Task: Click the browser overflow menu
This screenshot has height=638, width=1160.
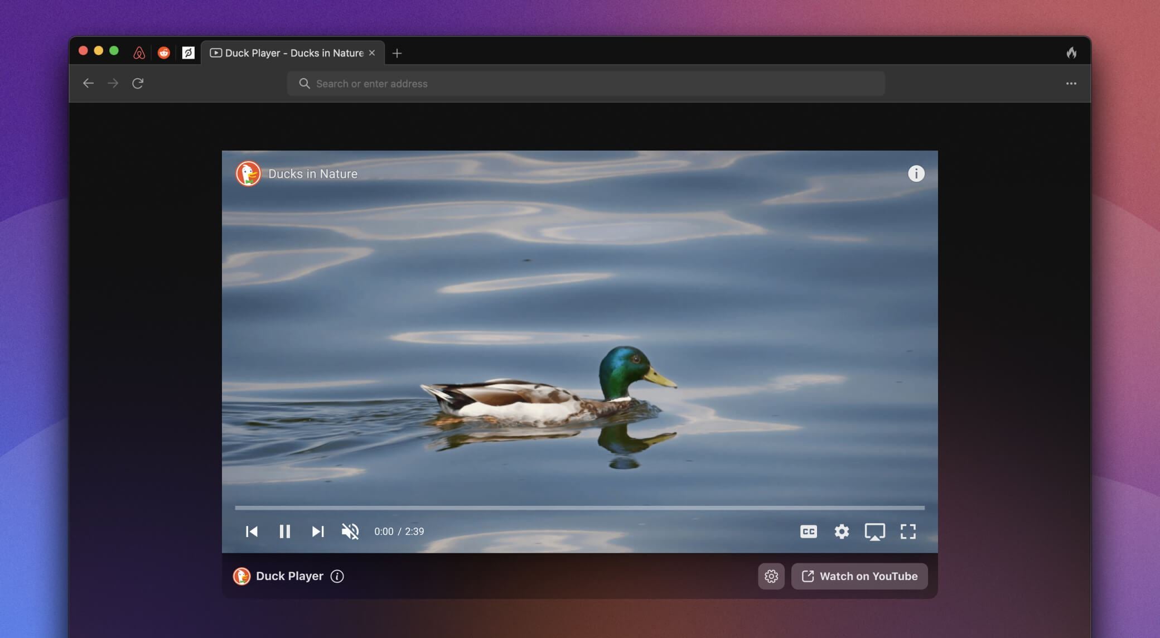Action: (x=1071, y=83)
